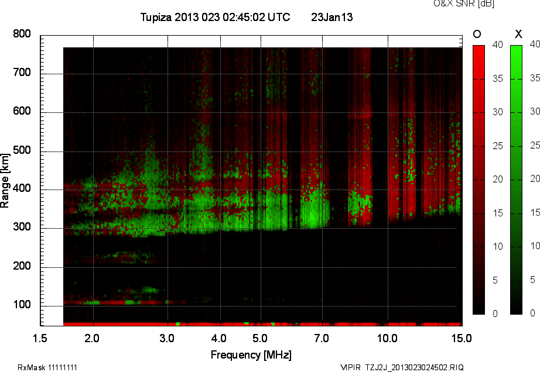Click the 7.0 frequency axis label
Screen dimensions: 540x372
pos(322,338)
